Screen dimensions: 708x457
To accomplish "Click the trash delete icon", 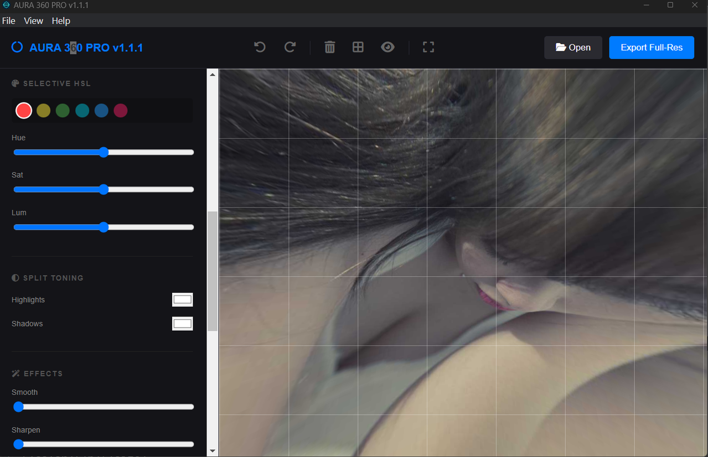I will click(330, 47).
